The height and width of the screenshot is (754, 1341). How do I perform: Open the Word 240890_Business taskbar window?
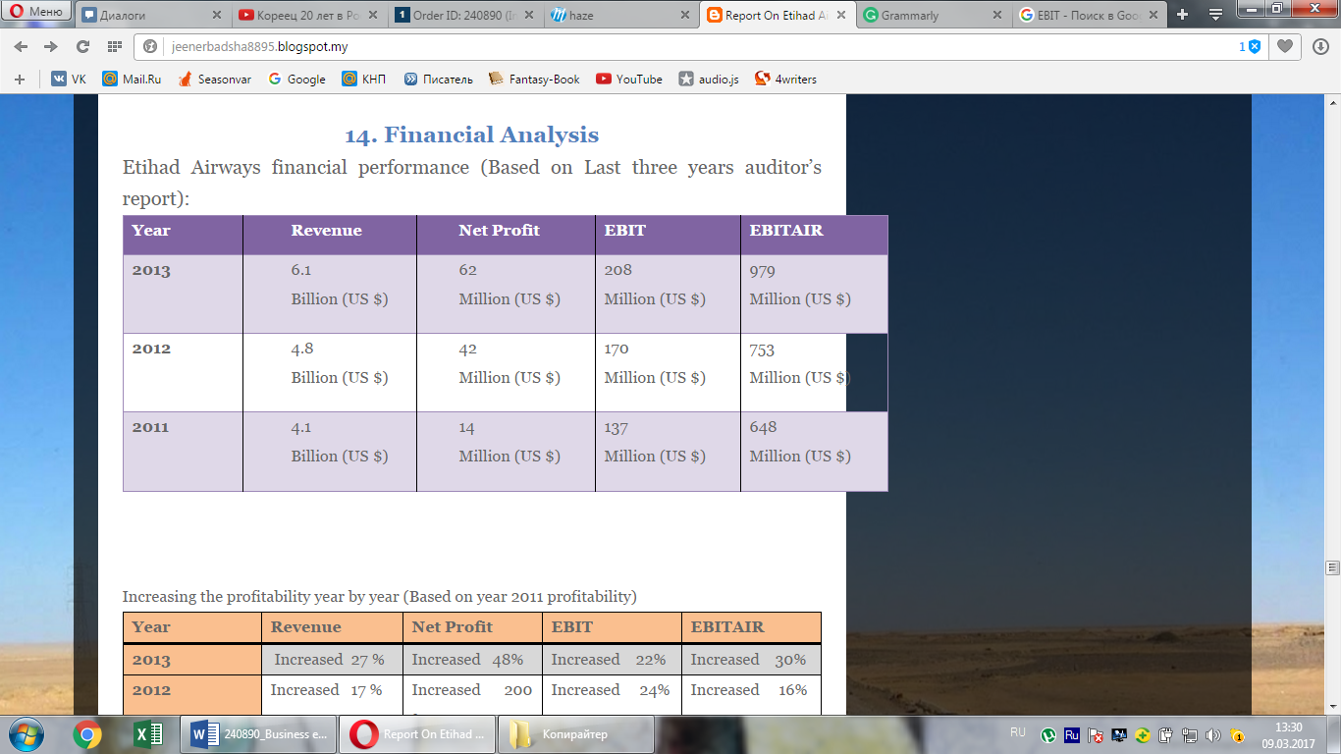pos(258,734)
